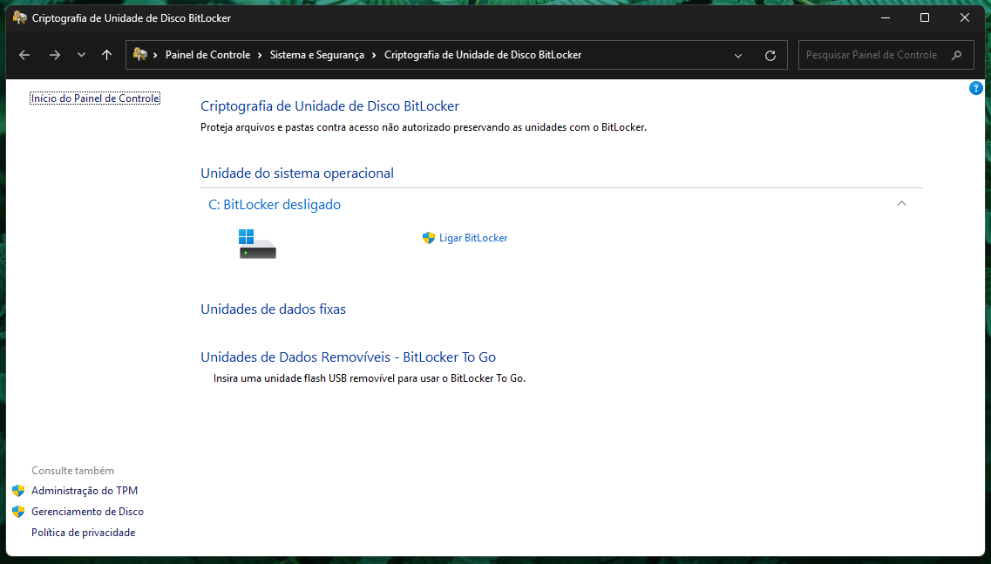The height and width of the screenshot is (564, 991).
Task: Click 'Unidades de Dados Removíveis - BitLocker To Go' heading
Action: (x=349, y=357)
